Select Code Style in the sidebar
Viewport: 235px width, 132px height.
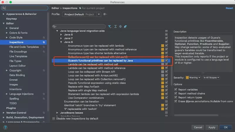tap(16, 38)
